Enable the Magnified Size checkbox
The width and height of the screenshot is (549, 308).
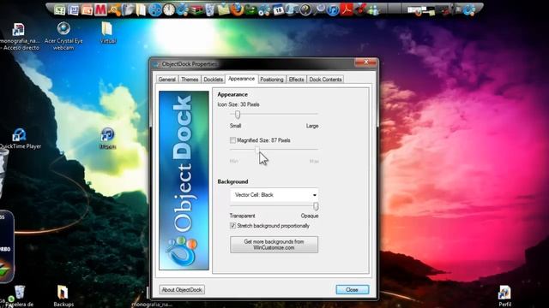click(232, 140)
